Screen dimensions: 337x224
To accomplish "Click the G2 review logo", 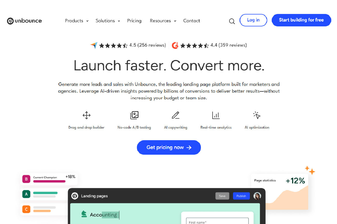I will (x=175, y=46).
